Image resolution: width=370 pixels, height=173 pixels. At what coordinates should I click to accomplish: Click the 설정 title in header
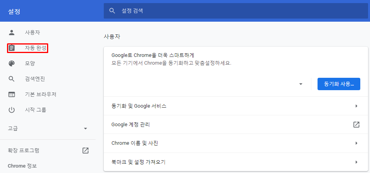14,11
